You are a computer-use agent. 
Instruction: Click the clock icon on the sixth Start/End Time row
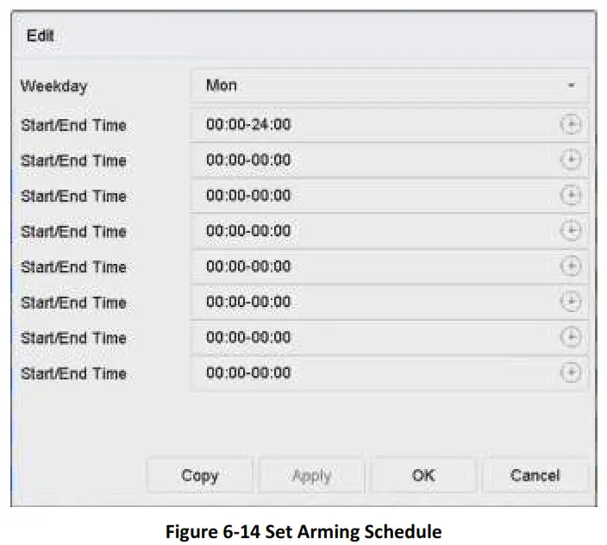(x=570, y=302)
